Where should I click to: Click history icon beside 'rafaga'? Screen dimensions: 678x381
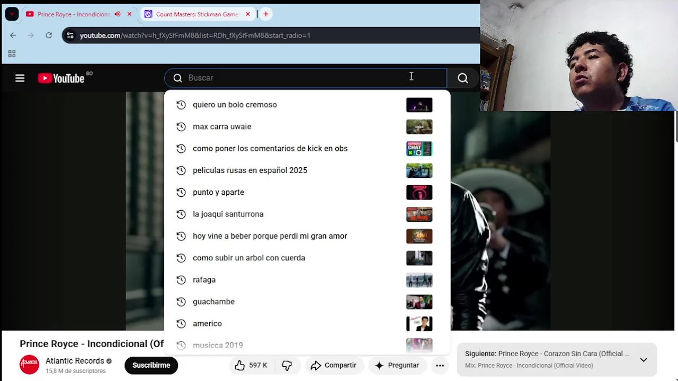coord(181,280)
